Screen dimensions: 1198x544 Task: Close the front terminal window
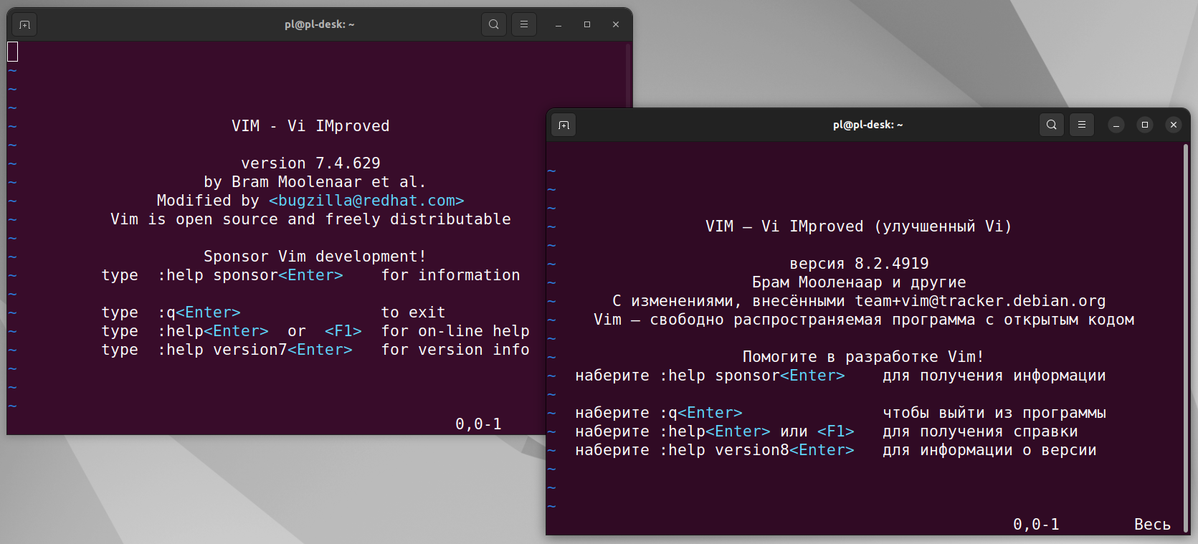(1174, 125)
